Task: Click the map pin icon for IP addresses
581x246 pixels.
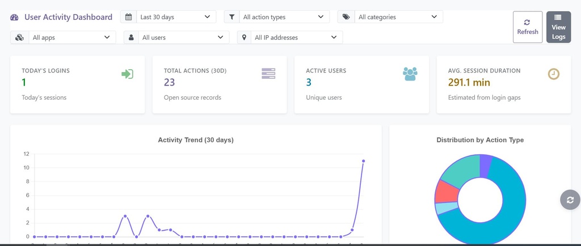Action: pyautogui.click(x=245, y=37)
